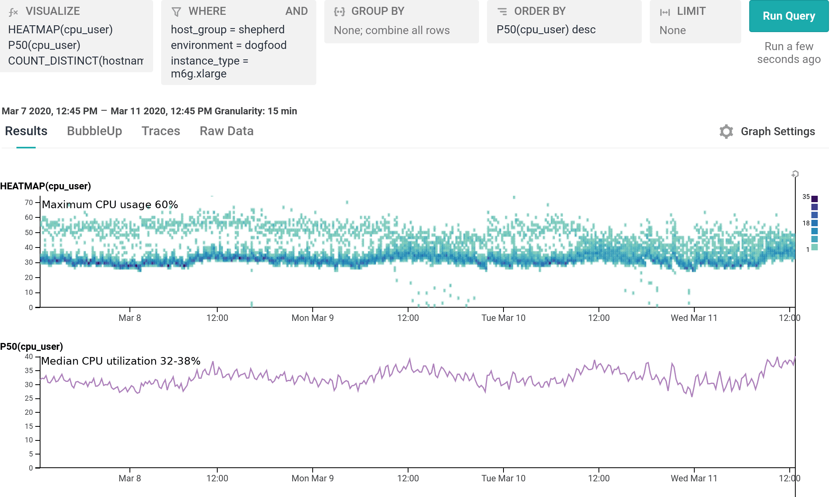Image resolution: width=833 pixels, height=497 pixels.
Task: Click the ORDER BY sort lines icon
Action: click(x=502, y=11)
